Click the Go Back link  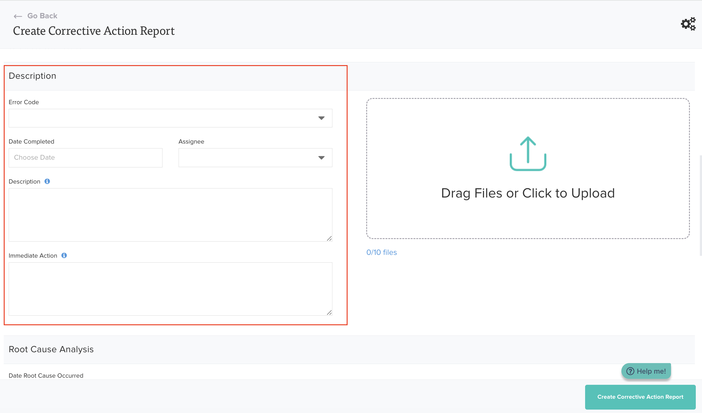[42, 16]
